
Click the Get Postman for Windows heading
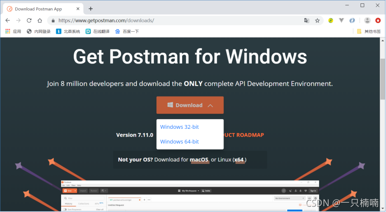(190, 56)
